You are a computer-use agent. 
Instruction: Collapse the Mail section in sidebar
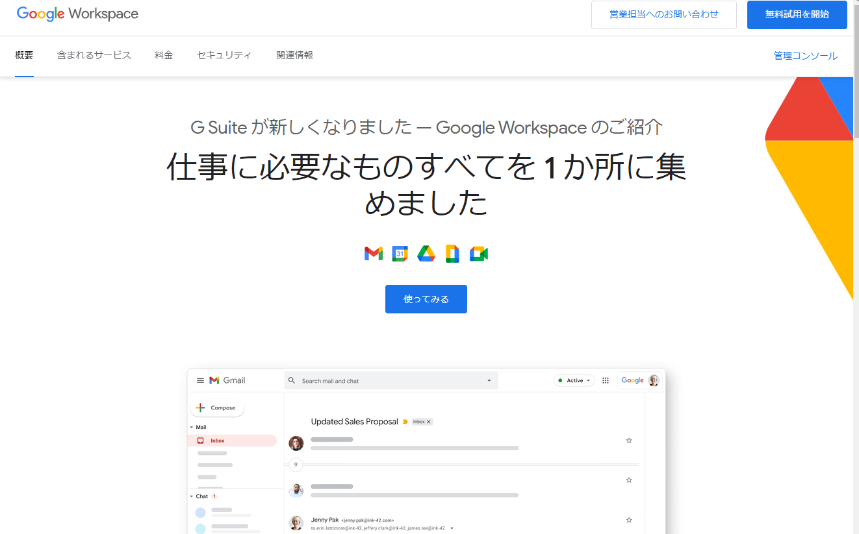tap(192, 428)
